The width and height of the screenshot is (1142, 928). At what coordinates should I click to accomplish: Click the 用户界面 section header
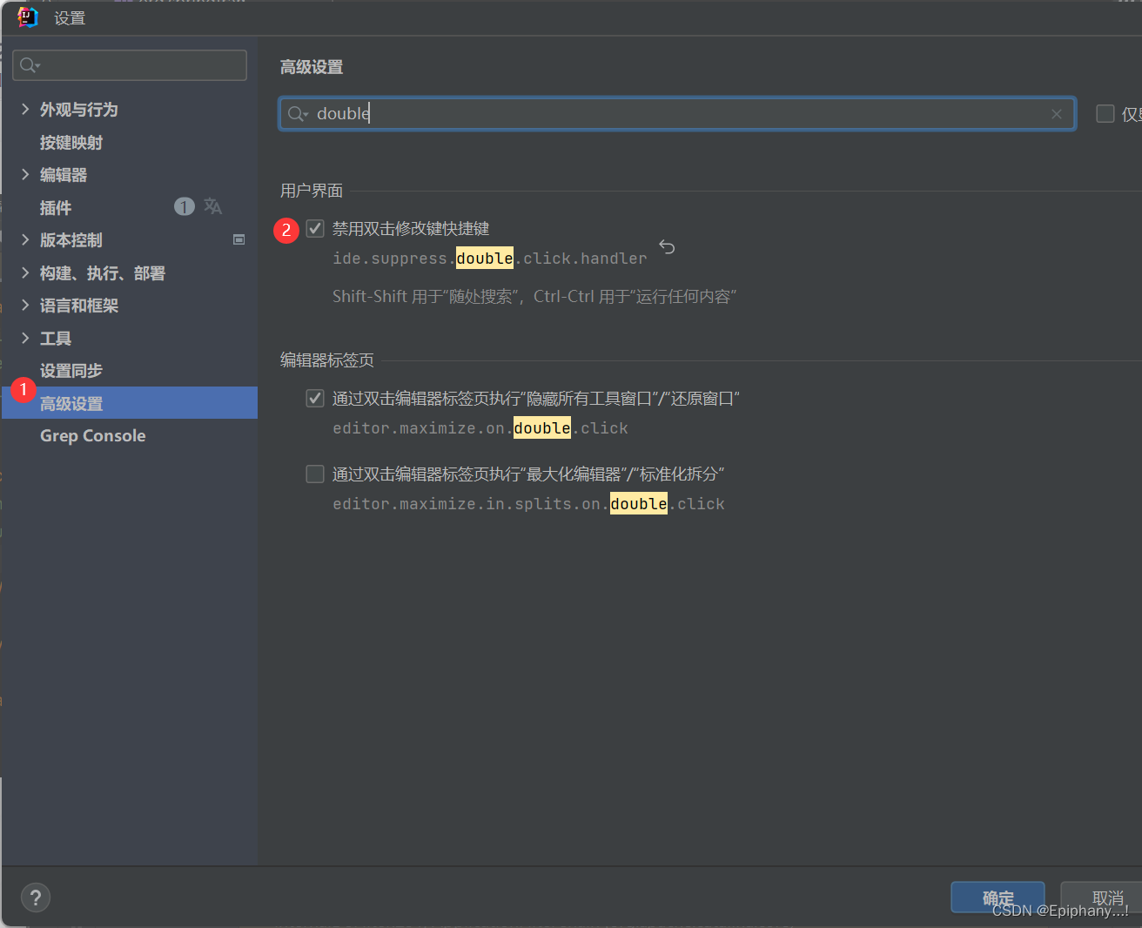point(312,191)
